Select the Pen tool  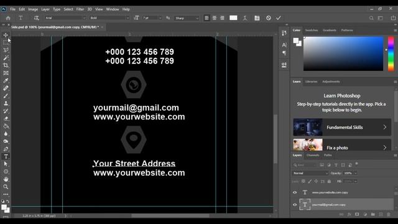click(x=6, y=149)
